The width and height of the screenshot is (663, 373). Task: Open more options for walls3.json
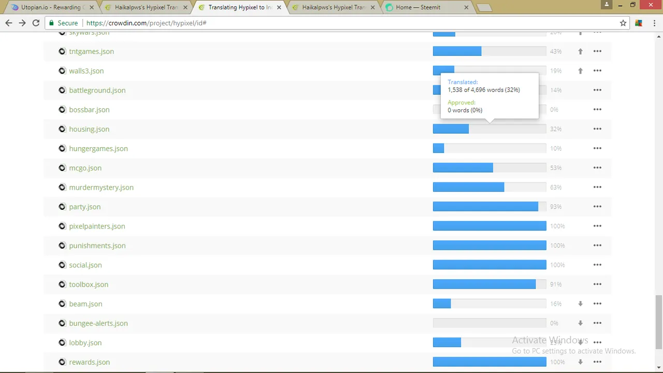pos(597,71)
